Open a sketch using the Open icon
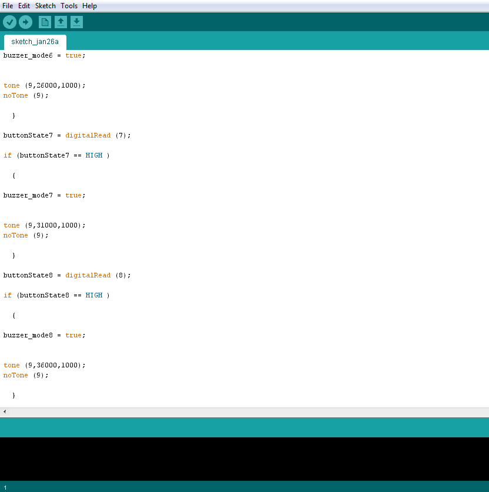 [61, 22]
